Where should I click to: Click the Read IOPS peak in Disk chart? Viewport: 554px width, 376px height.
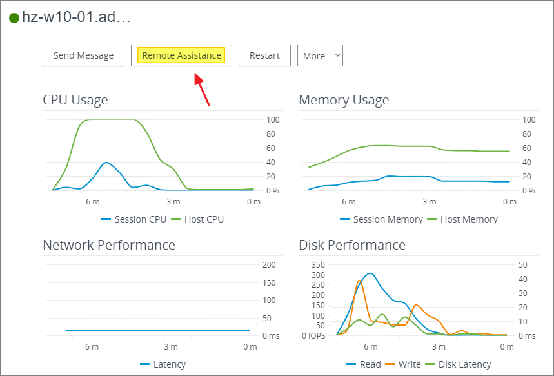(370, 273)
